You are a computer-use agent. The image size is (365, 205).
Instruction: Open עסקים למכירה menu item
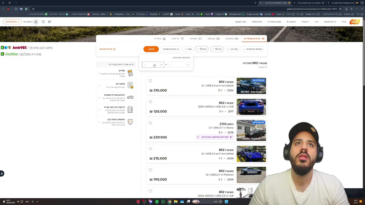point(274,22)
